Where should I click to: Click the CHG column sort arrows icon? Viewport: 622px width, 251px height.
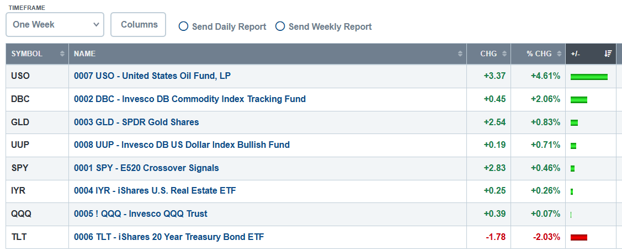pyautogui.click(x=504, y=54)
